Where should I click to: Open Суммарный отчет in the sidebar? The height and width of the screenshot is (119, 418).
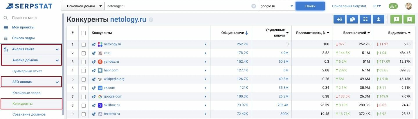(27, 71)
